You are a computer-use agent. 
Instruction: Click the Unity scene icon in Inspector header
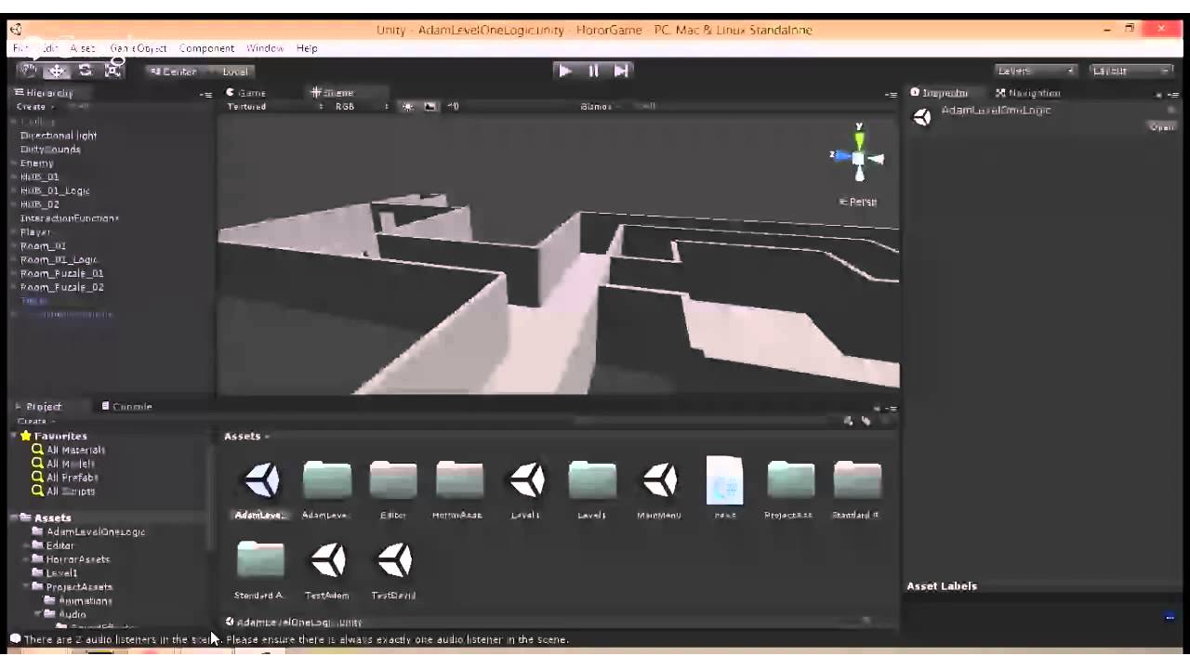(922, 117)
